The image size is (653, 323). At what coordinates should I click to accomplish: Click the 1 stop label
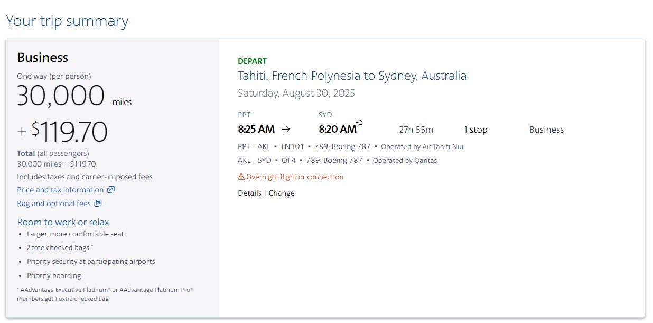pyautogui.click(x=475, y=130)
